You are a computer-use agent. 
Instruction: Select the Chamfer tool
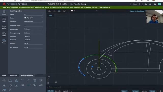tap(28, 80)
